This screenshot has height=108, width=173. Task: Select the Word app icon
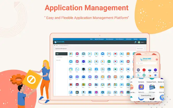point(128,69)
